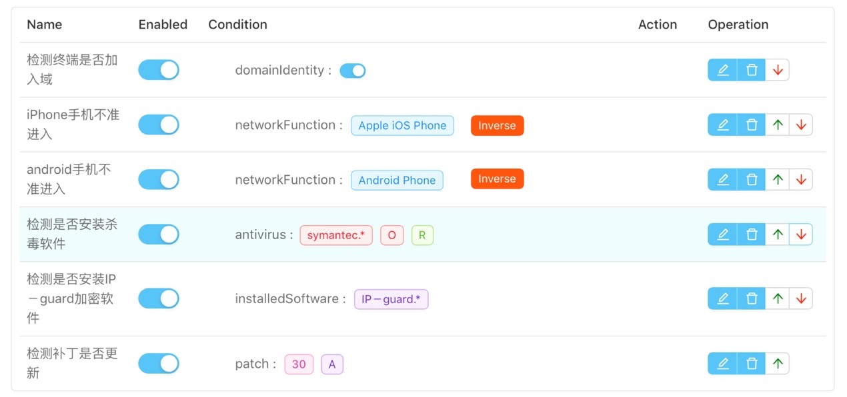Move iPhone手机不准进入 rule down
This screenshot has height=397, width=847.
coord(801,125)
